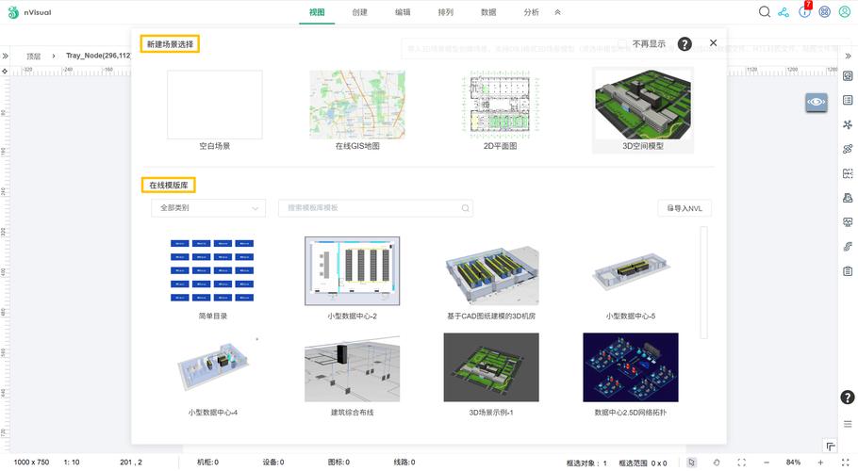Open the 全部类别 category dropdown
858x471 pixels.
pyautogui.click(x=208, y=208)
